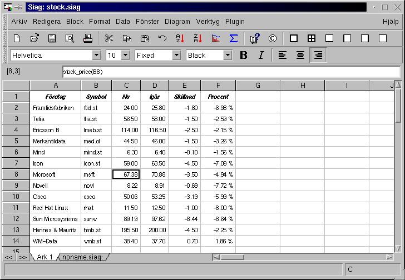Screen dimensions: 405x280
Task: Click the >> next tabs button
Action: click(x=23, y=257)
